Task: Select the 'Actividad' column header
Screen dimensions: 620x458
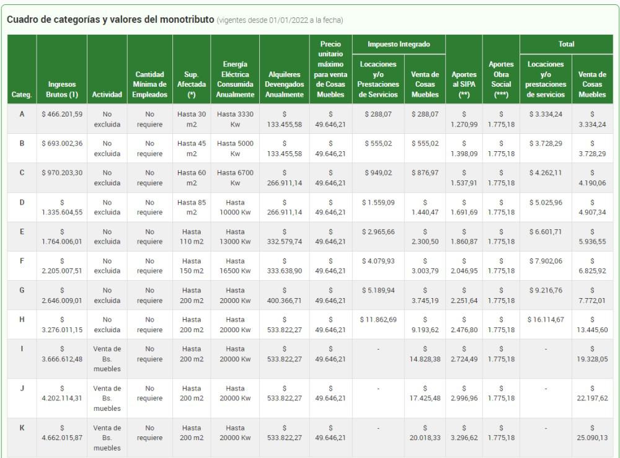Action: 107,95
